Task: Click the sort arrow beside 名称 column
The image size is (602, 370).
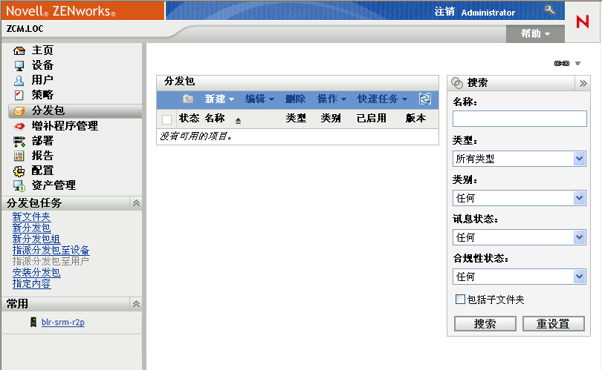Action: 238,121
